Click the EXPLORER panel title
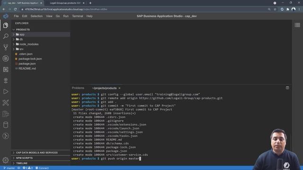The height and width of the screenshot is (170, 303). pos(22,23)
